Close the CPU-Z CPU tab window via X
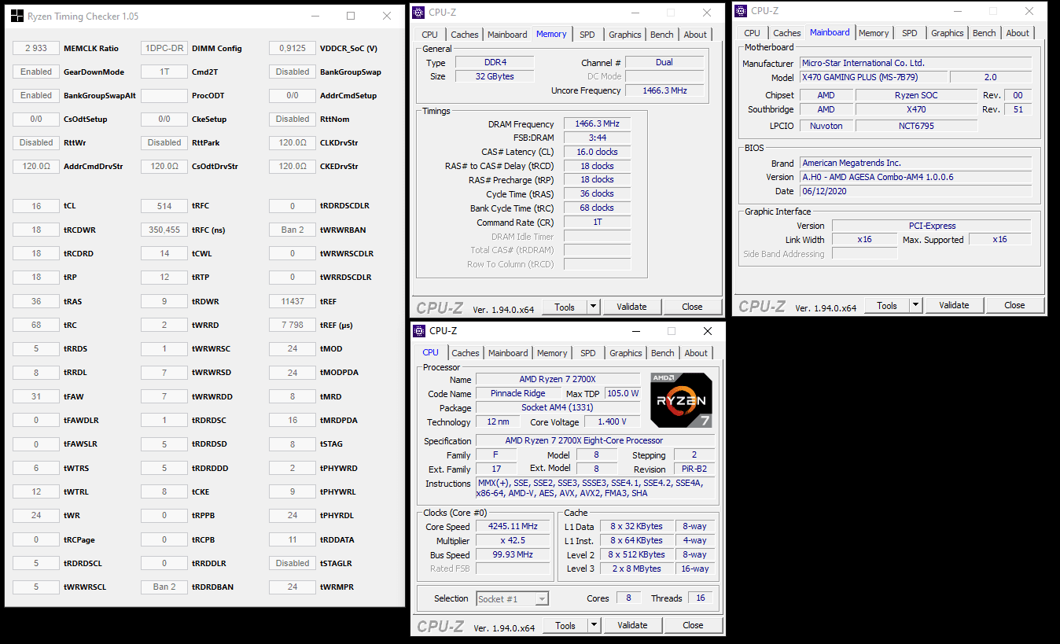Screen dimensions: 1060x644 pyautogui.click(x=707, y=331)
